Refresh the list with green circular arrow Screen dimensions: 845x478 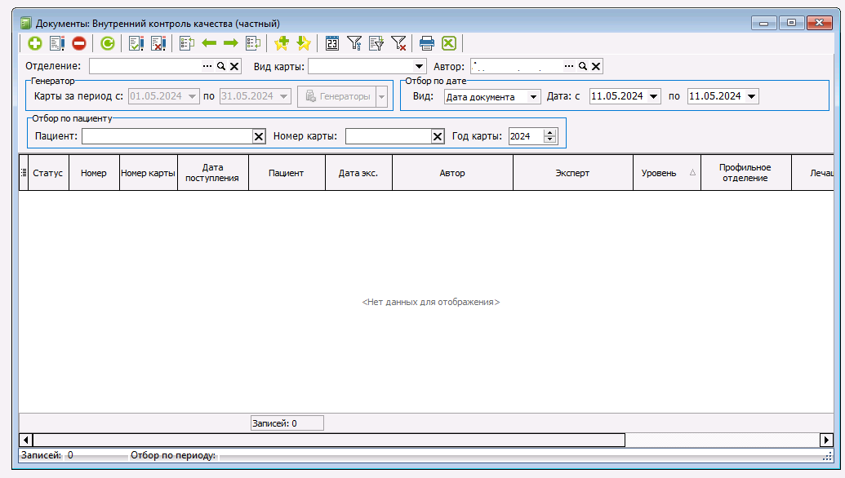click(x=108, y=44)
